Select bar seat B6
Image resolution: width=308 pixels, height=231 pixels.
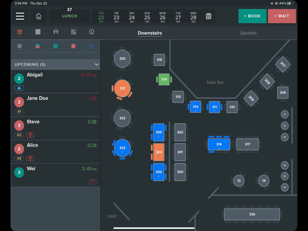[285, 187]
